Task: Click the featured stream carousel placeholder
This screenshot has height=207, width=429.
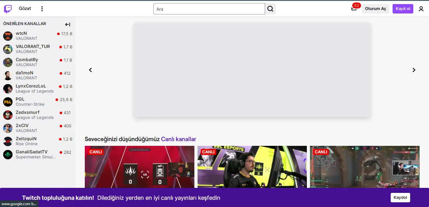Action: pos(252,70)
